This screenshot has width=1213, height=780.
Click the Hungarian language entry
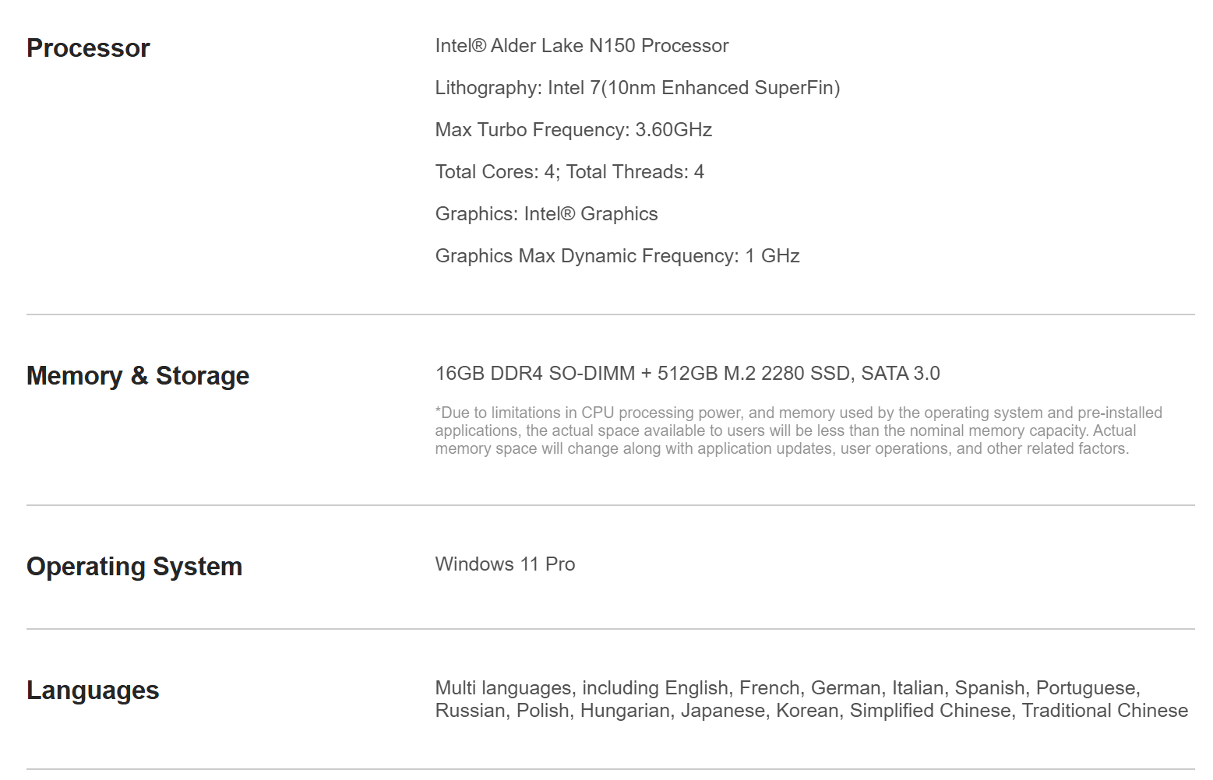click(x=625, y=711)
